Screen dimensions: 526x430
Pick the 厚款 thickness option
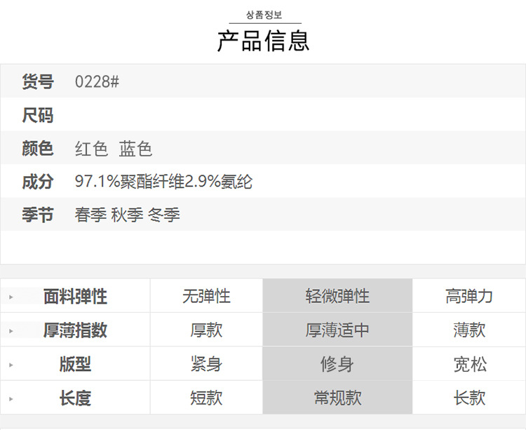[x=206, y=330]
